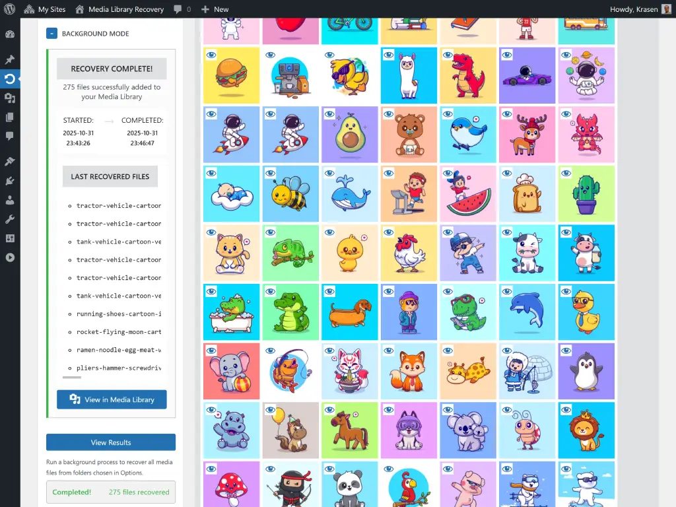Open the New dropdown in the admin bar
Viewport: 676px width, 507px height.
click(215, 9)
